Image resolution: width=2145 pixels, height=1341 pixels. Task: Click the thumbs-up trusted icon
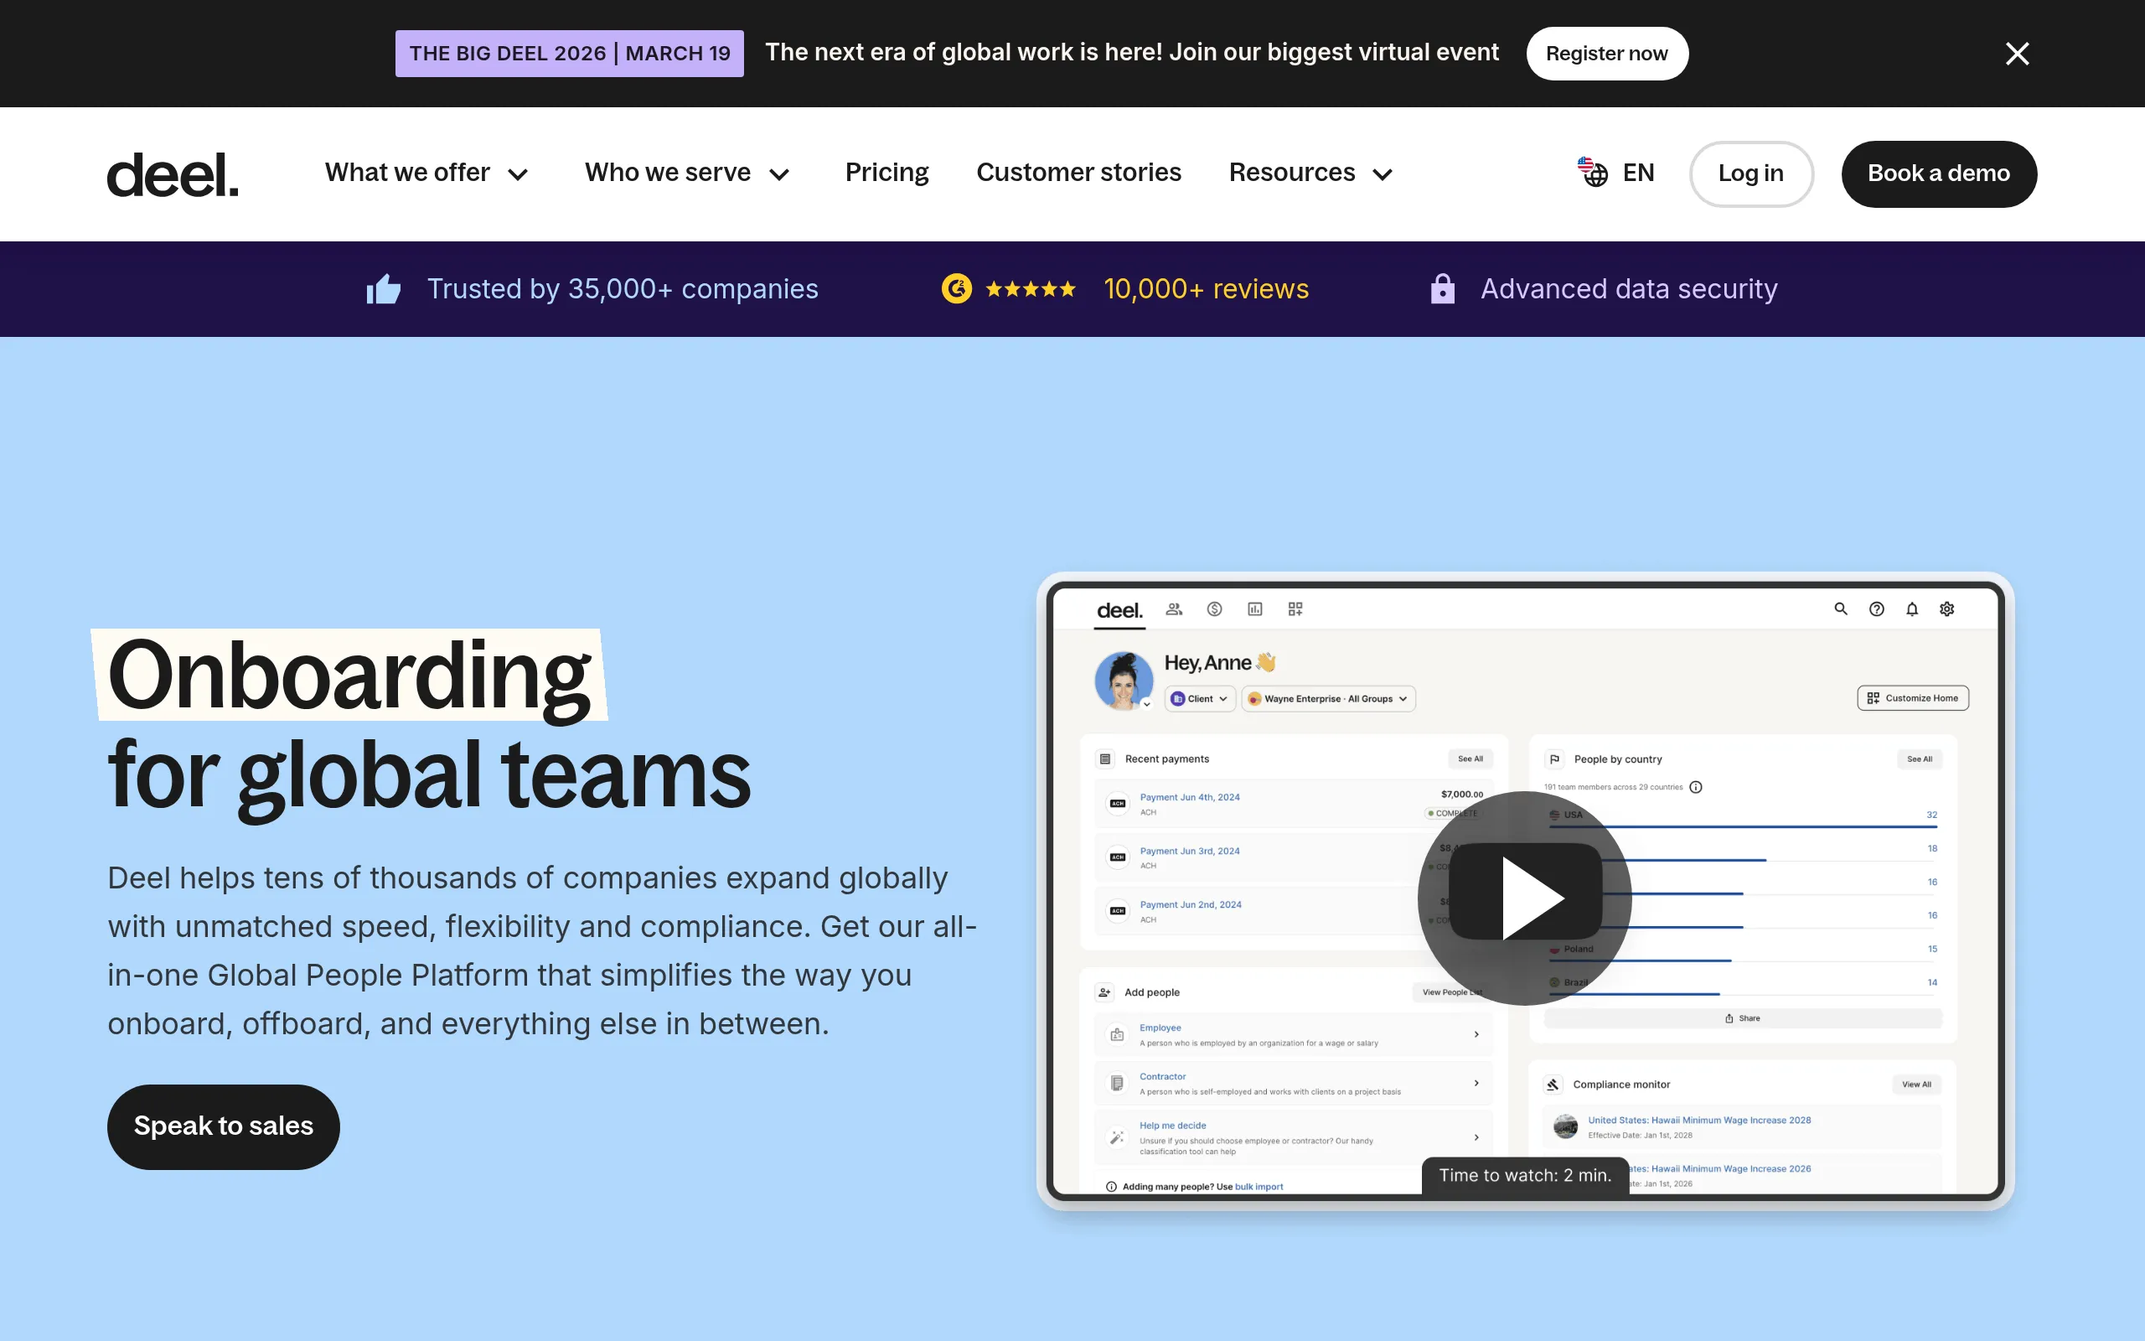tap(384, 289)
